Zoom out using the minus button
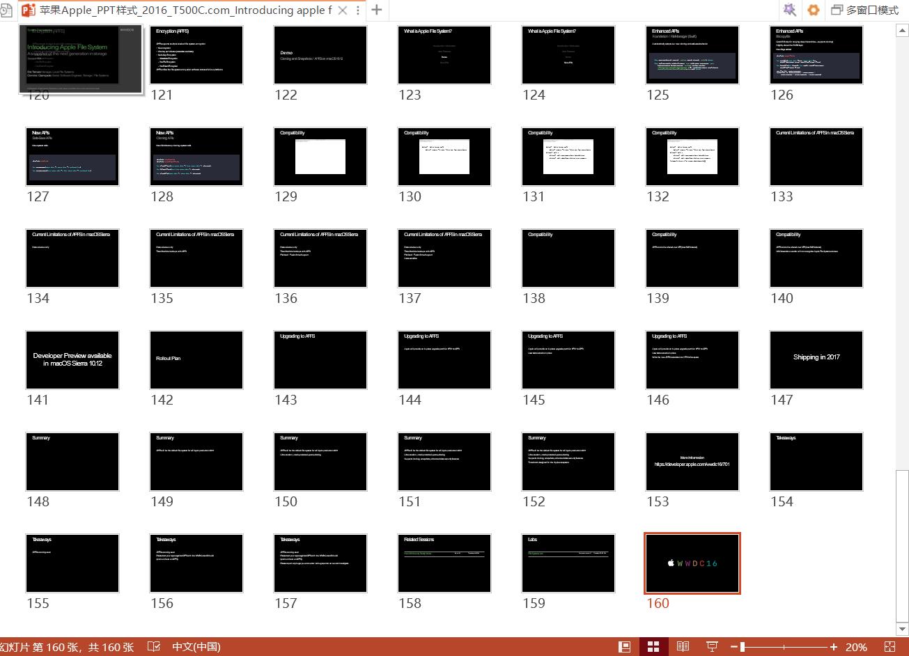Screen dimensions: 909x656 (734, 647)
